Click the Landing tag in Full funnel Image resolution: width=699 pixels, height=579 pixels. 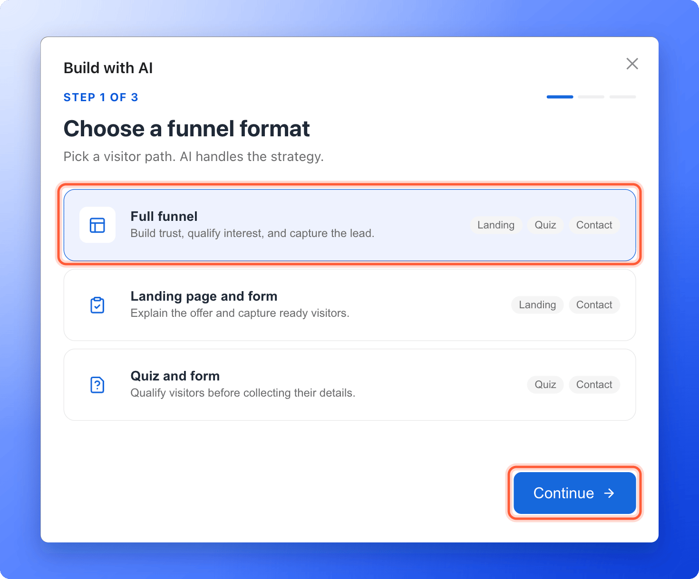(x=496, y=225)
